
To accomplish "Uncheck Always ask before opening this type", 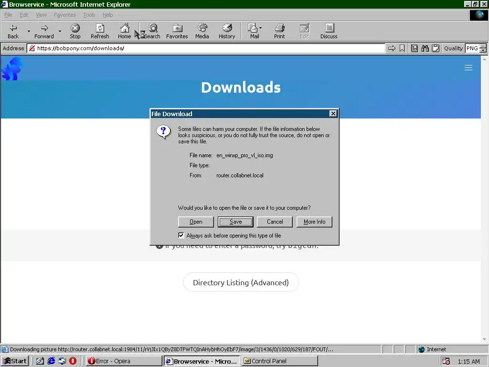I will pos(181,235).
